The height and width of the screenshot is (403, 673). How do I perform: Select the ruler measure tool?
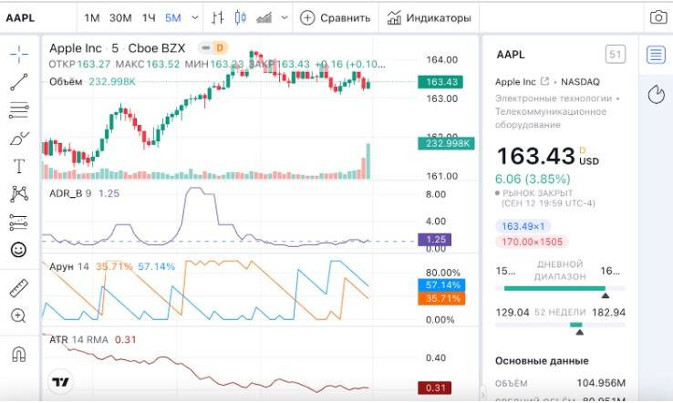pyautogui.click(x=19, y=288)
